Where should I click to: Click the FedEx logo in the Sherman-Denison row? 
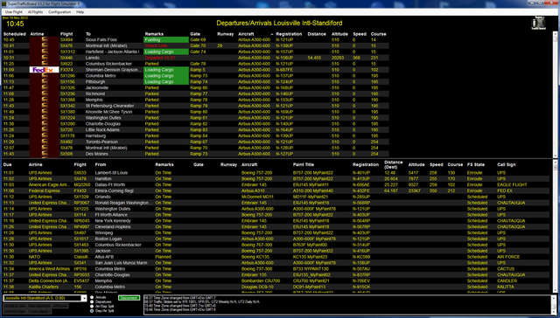[44, 70]
